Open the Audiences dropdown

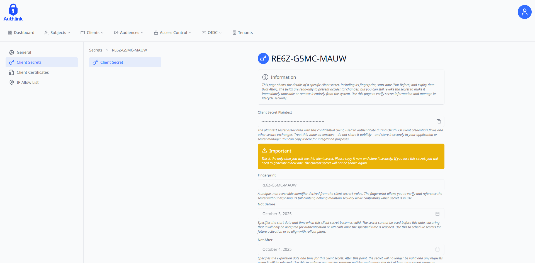[x=129, y=33]
